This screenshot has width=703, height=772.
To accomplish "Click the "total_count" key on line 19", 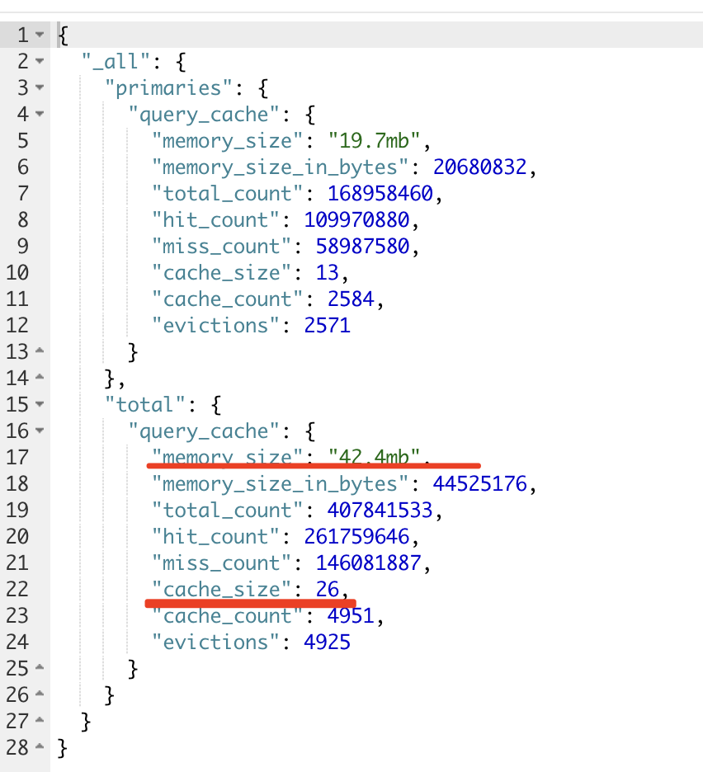I will (228, 510).
